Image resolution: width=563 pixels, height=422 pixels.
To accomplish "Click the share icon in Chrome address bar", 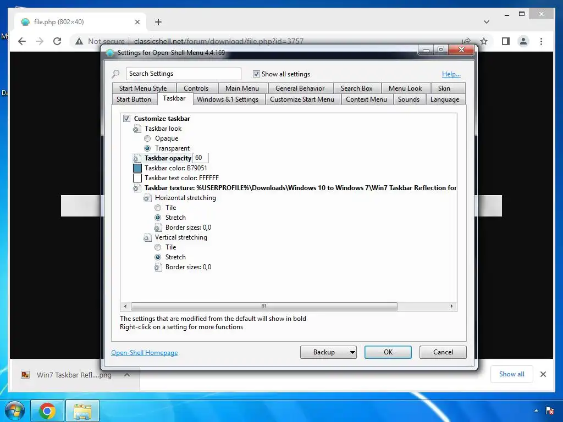I will pyautogui.click(x=466, y=41).
